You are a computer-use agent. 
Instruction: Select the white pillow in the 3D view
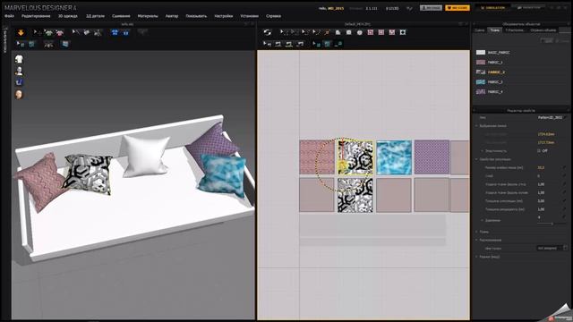[x=145, y=156]
